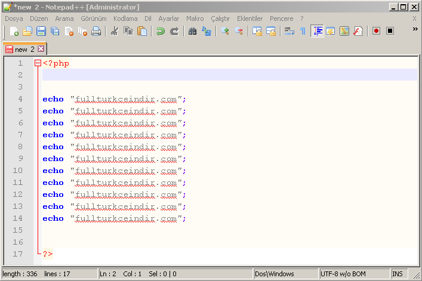Show the Function List panel icon
The width and height of the screenshot is (422, 281).
click(358, 31)
